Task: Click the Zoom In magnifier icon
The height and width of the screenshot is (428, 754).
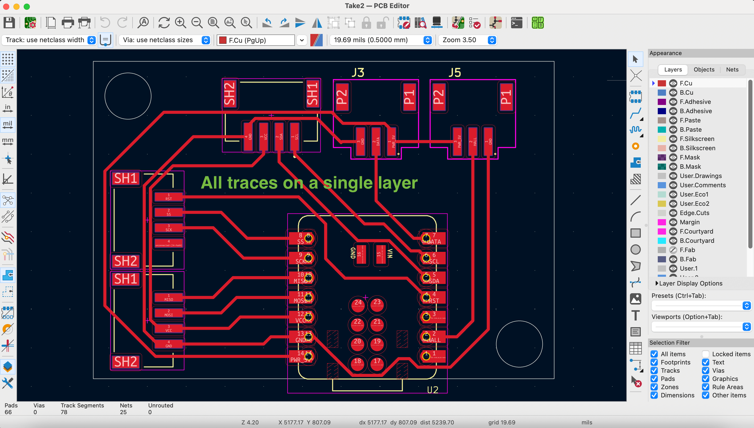Action: [180, 23]
